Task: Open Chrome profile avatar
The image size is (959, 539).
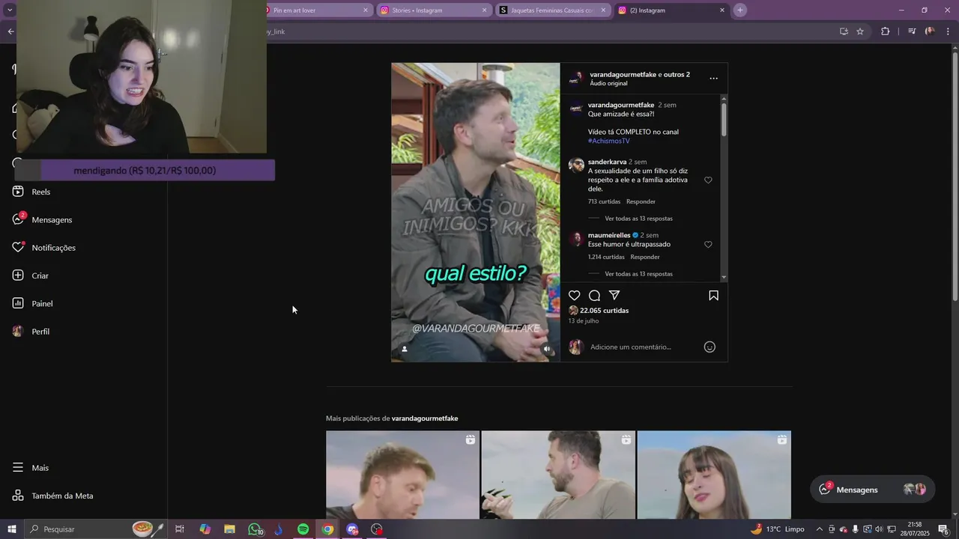Action: tap(930, 31)
